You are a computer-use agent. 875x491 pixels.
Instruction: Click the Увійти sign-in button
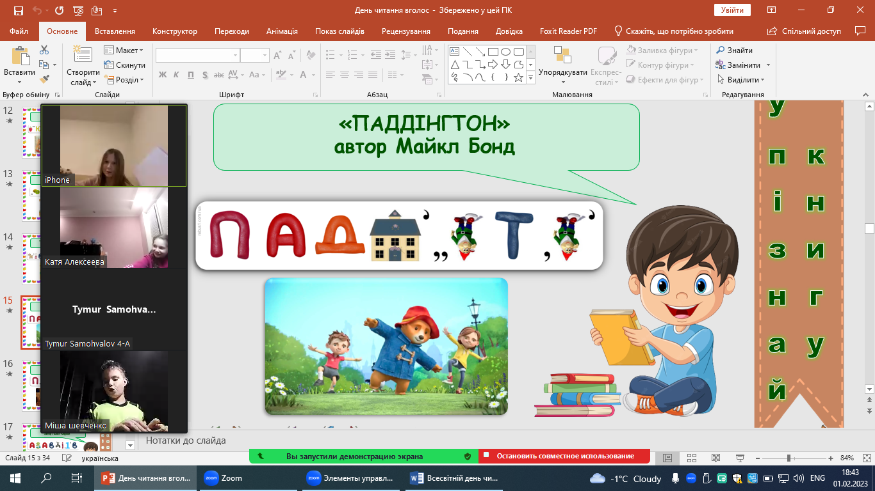[x=732, y=10]
